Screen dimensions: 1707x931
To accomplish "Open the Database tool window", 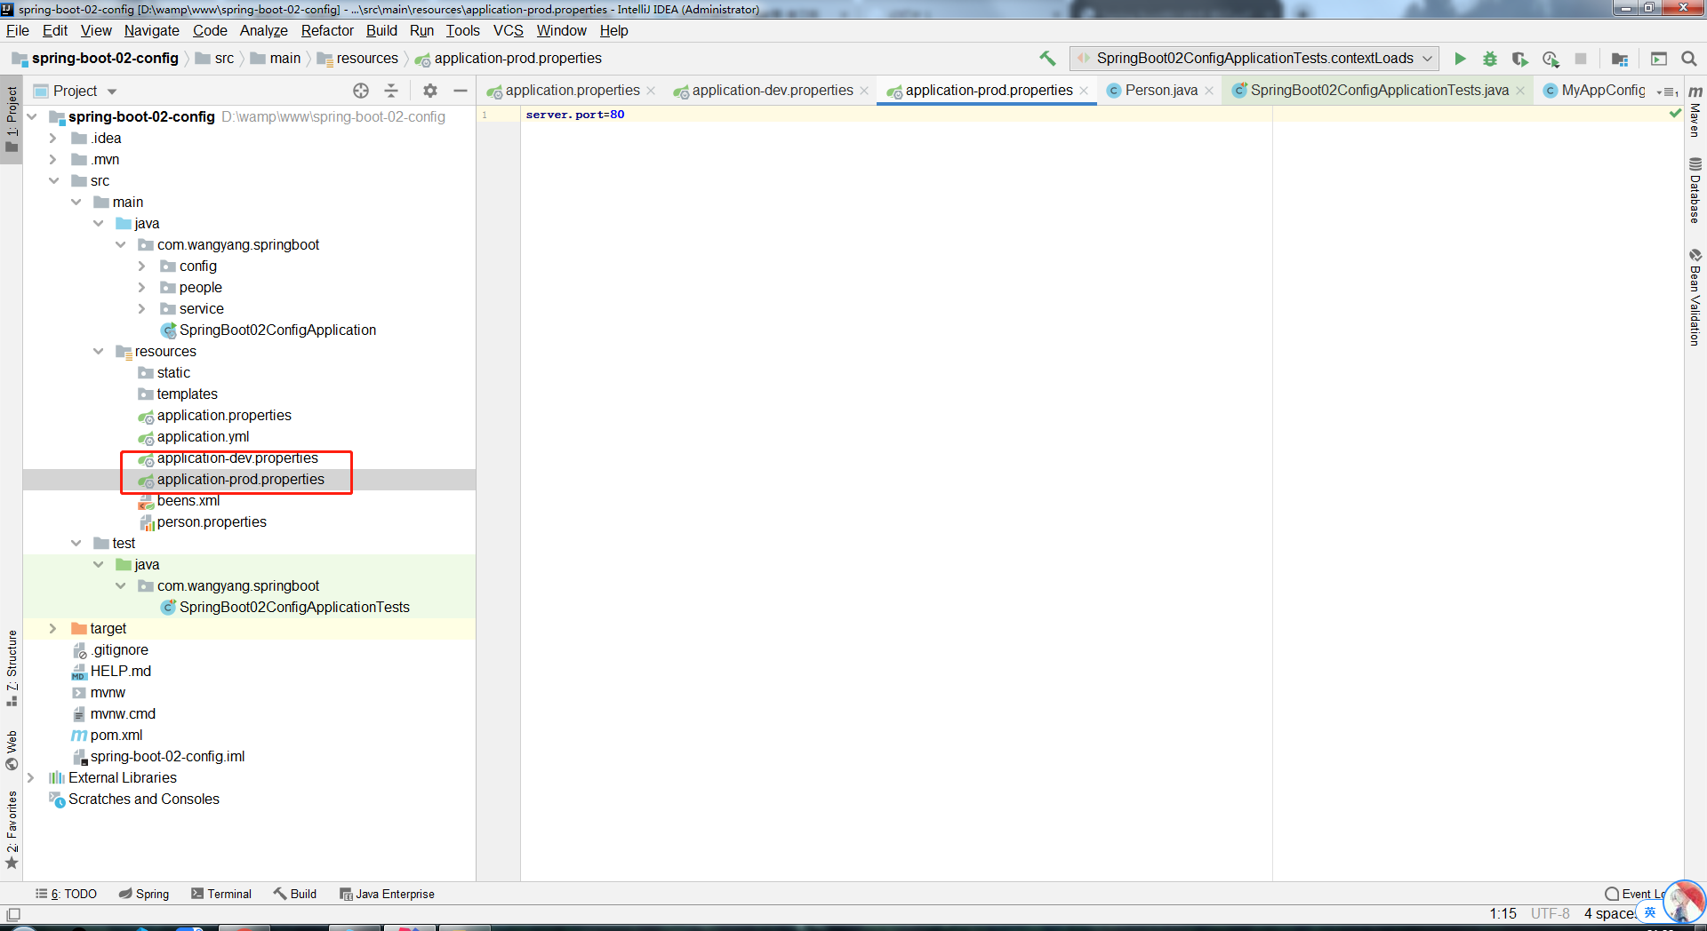I will click(1695, 190).
